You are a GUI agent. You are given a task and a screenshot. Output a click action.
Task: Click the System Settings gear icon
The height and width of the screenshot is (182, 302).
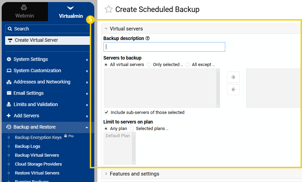pos(9,60)
